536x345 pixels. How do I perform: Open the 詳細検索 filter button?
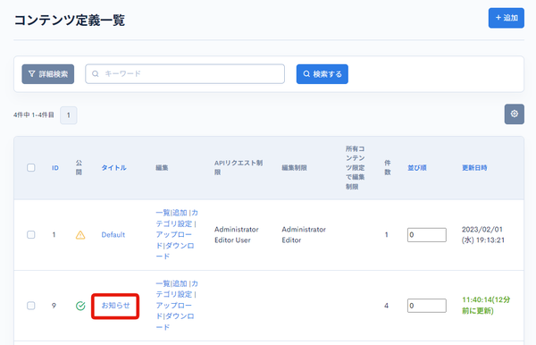click(48, 74)
